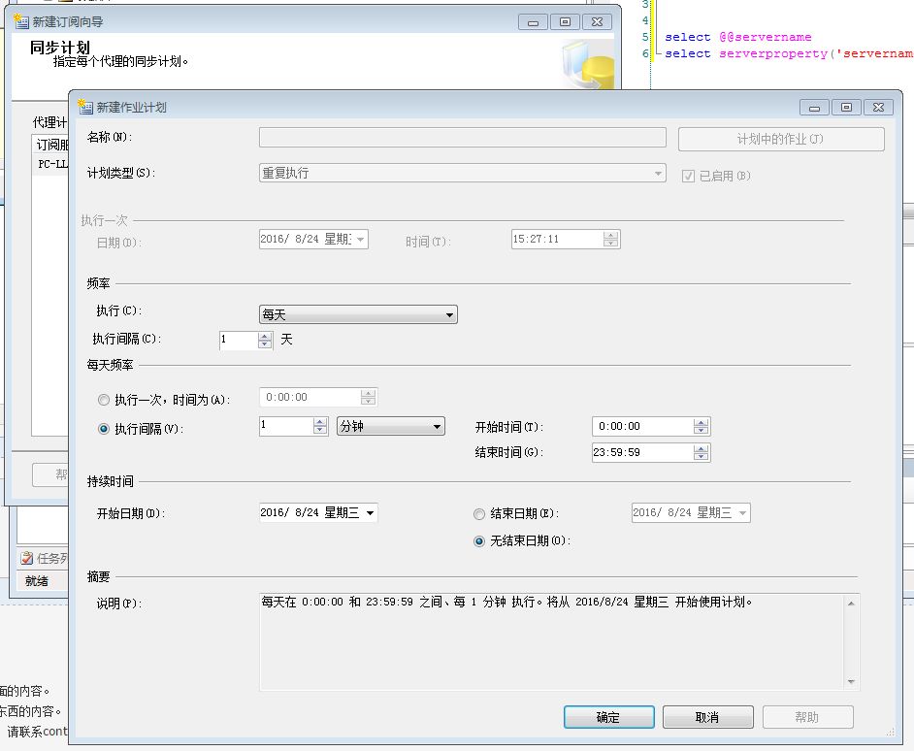
Task: Click the 任务列表 icon at the bottom
Action: [27, 558]
